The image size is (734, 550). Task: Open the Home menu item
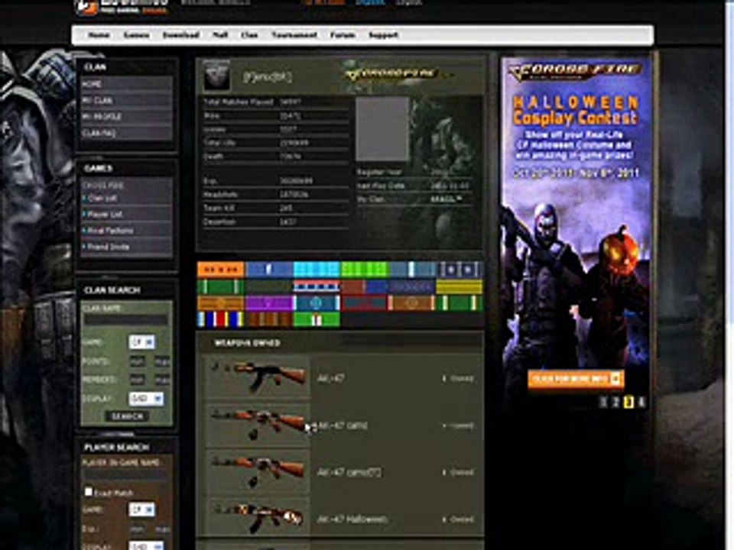[99, 35]
